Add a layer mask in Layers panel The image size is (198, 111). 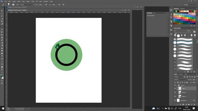point(183,105)
